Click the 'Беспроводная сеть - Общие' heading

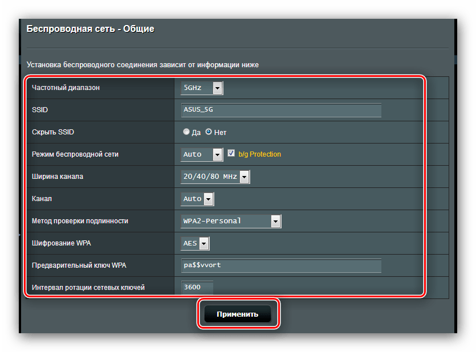pyautogui.click(x=90, y=29)
